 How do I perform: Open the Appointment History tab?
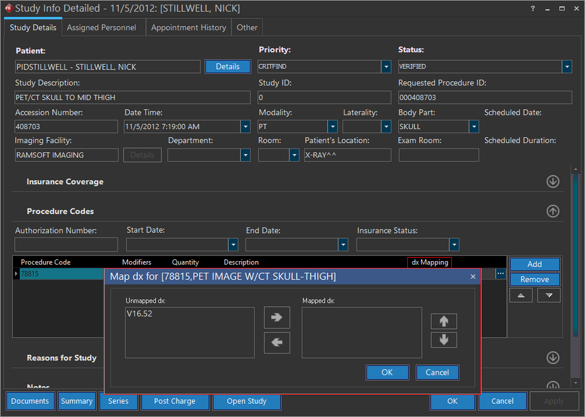(x=189, y=27)
